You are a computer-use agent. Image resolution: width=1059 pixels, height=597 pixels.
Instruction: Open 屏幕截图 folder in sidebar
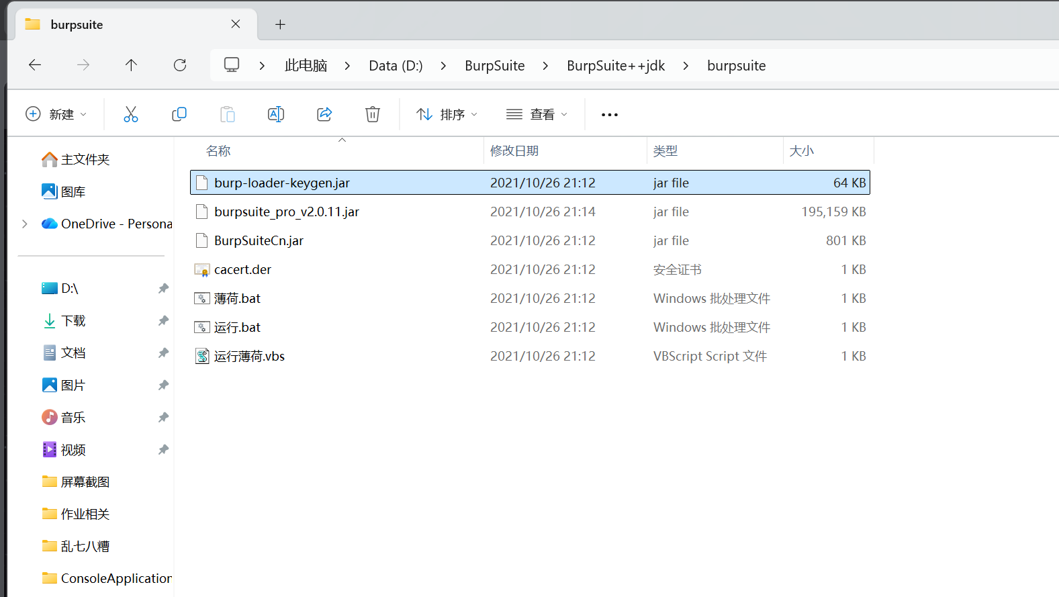point(76,481)
